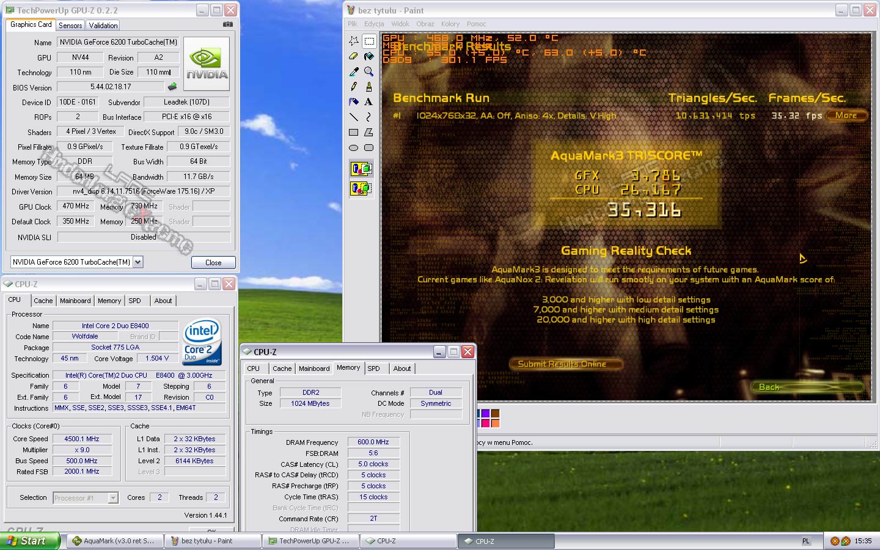880x550 pixels.
Task: Open the Processor #1 selection dropdown
Action: point(113,498)
